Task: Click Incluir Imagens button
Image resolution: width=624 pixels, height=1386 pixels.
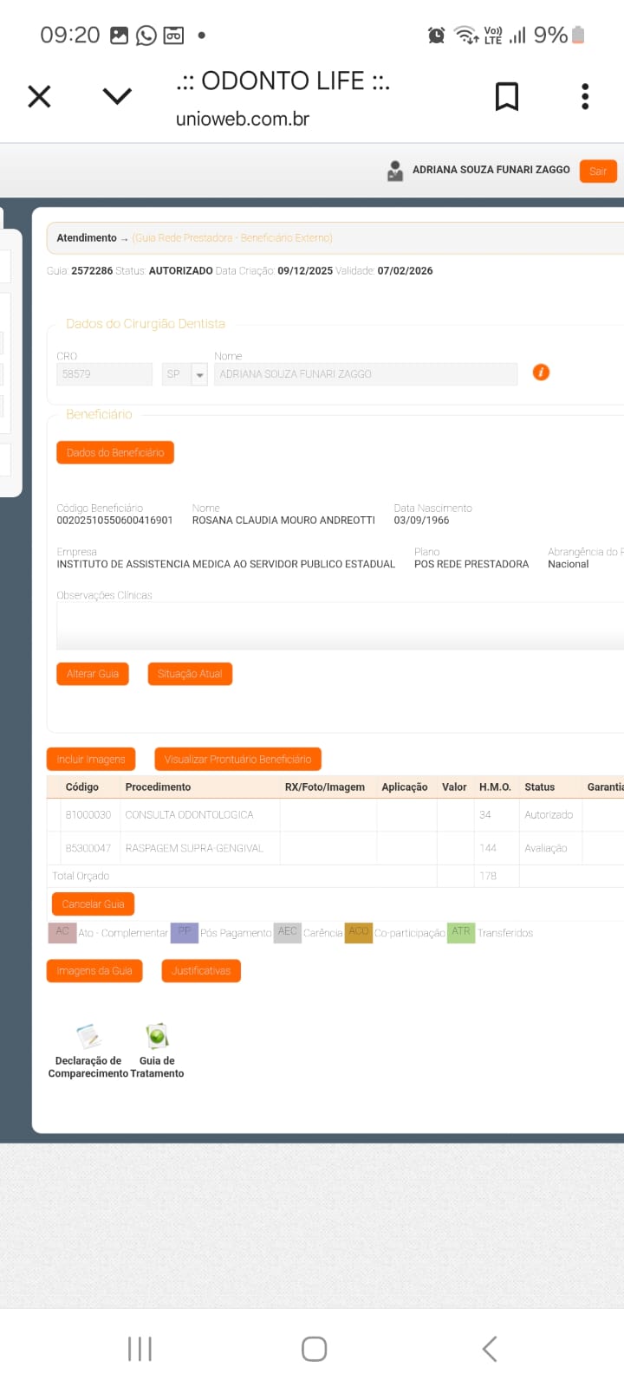Action: click(x=91, y=759)
